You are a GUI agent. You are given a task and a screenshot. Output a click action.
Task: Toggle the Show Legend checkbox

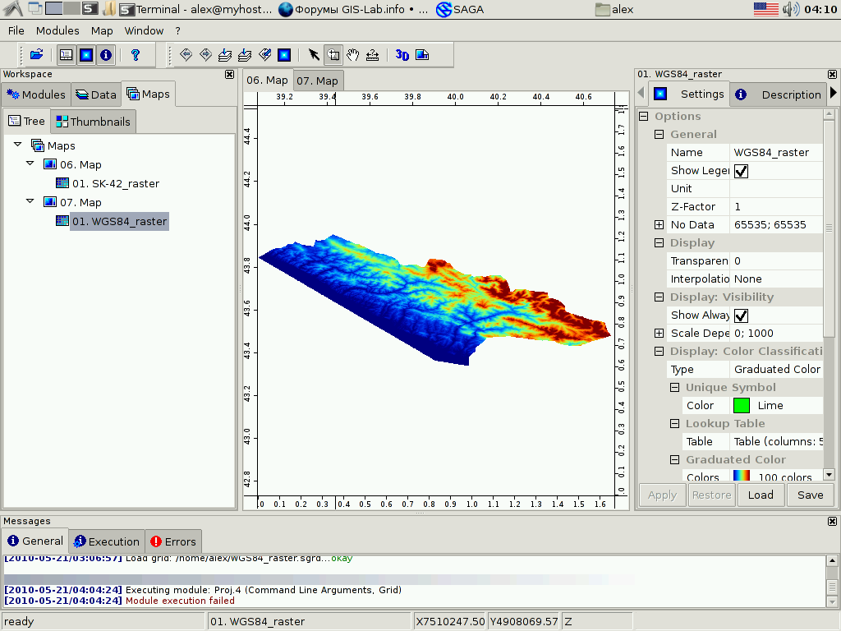[741, 171]
